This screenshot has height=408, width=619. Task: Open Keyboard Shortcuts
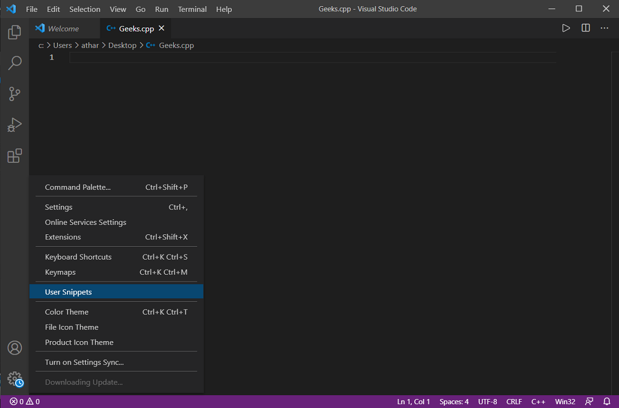coord(116,257)
